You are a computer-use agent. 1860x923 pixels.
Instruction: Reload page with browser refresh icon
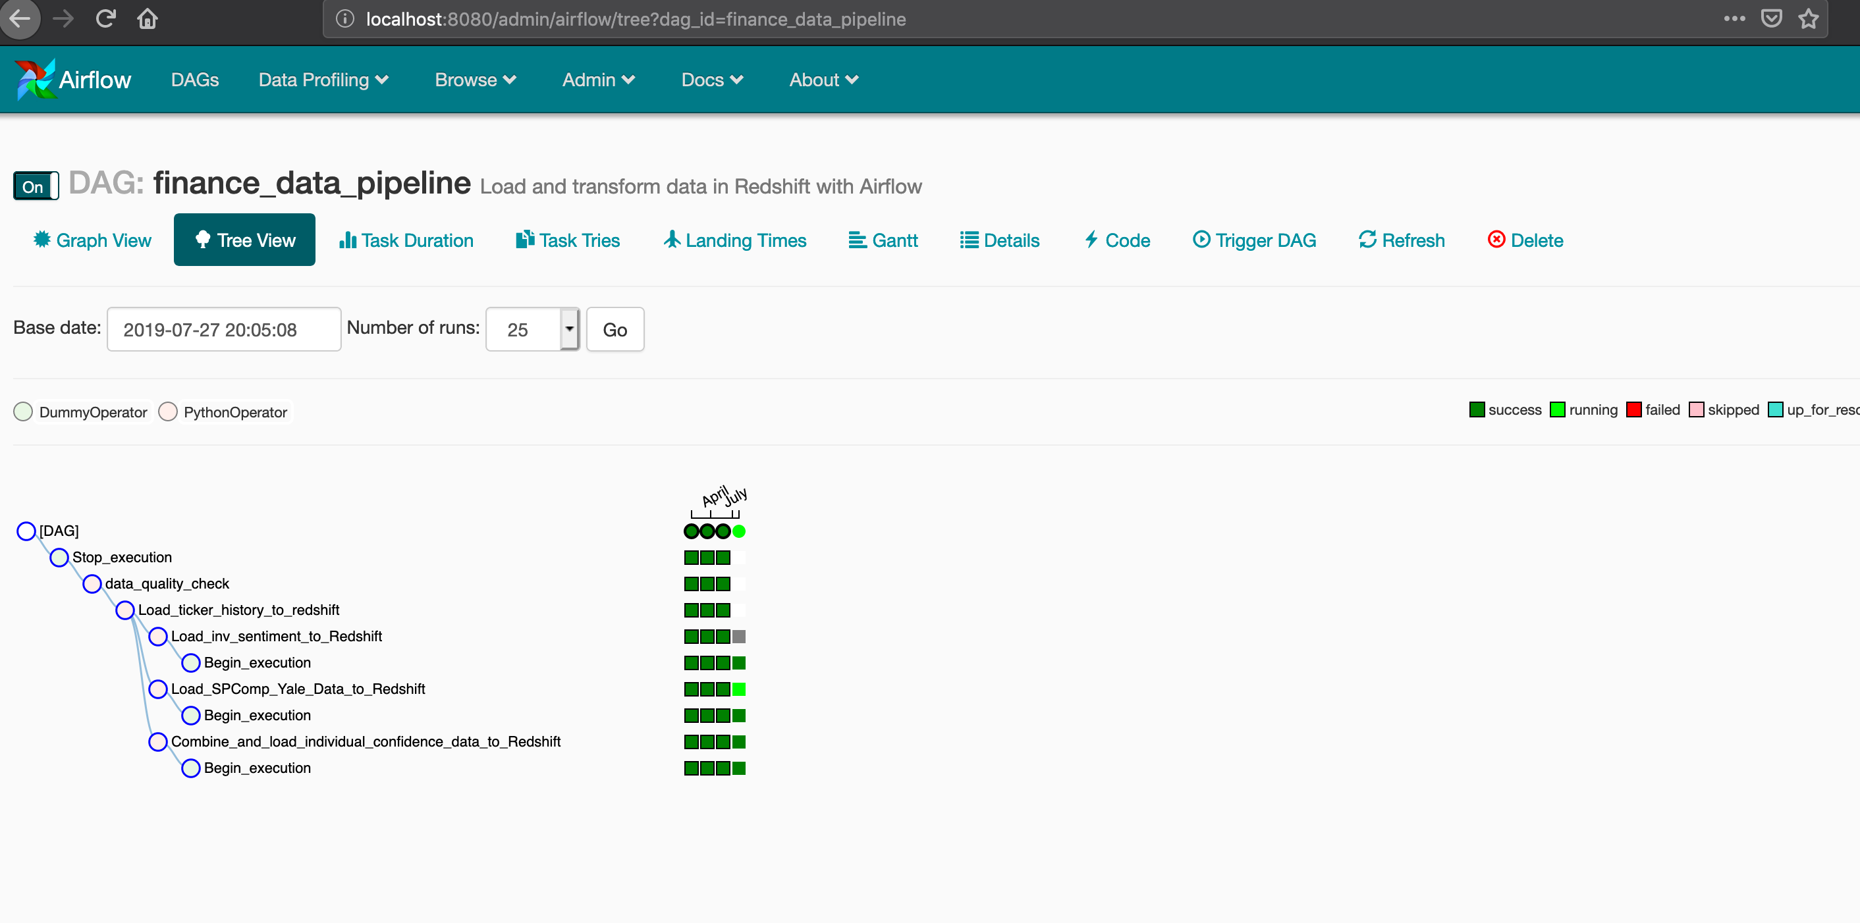pos(105,19)
